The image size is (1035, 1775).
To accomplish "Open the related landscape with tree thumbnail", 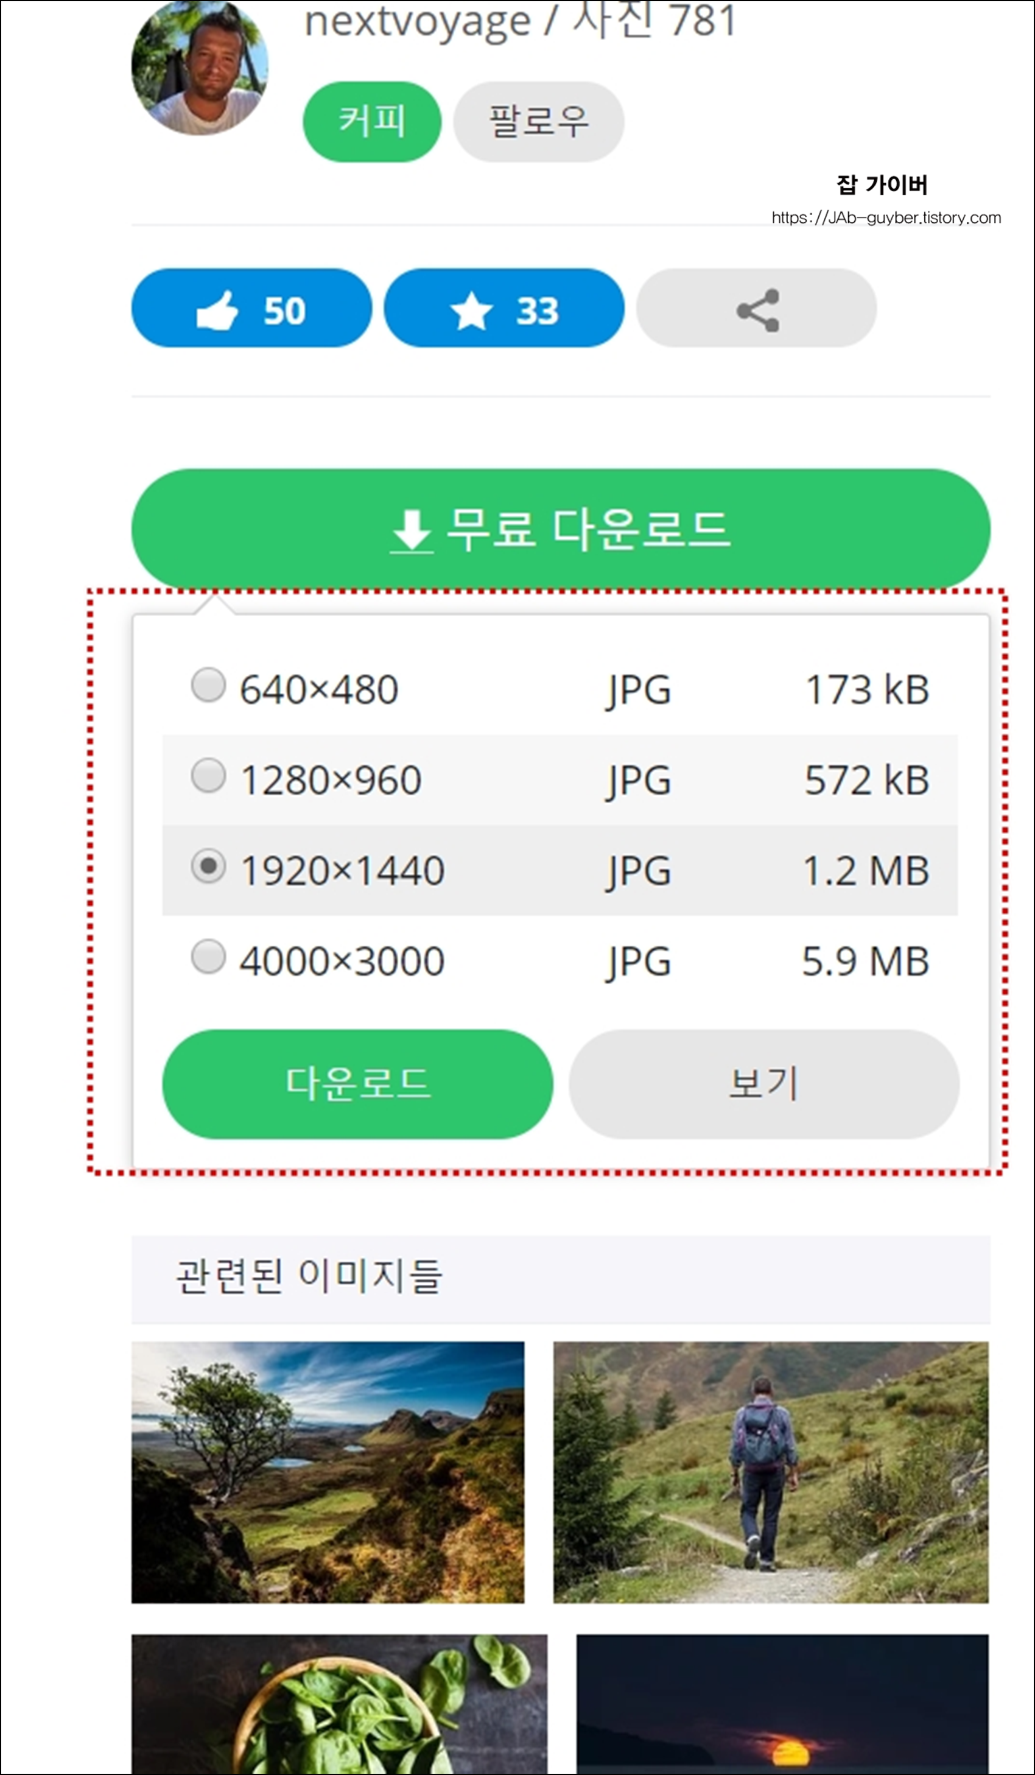I will click(328, 1472).
